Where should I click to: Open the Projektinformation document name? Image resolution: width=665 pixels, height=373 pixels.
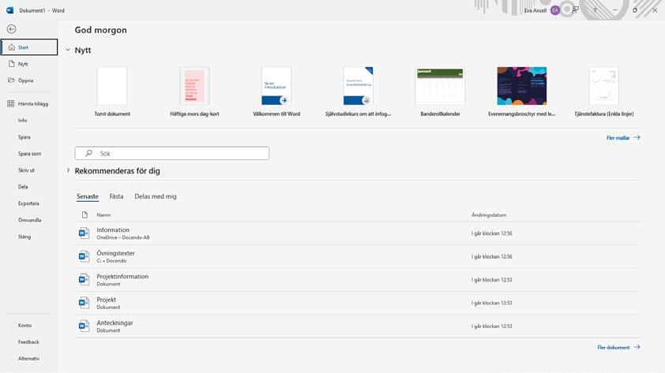click(122, 277)
